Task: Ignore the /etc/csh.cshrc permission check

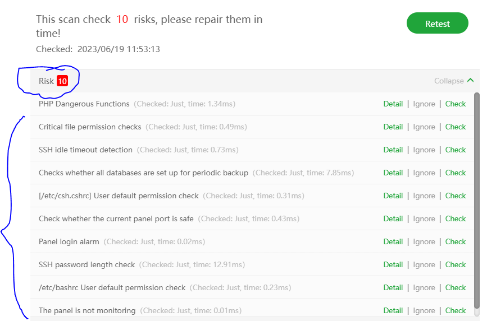Action: pyautogui.click(x=424, y=196)
